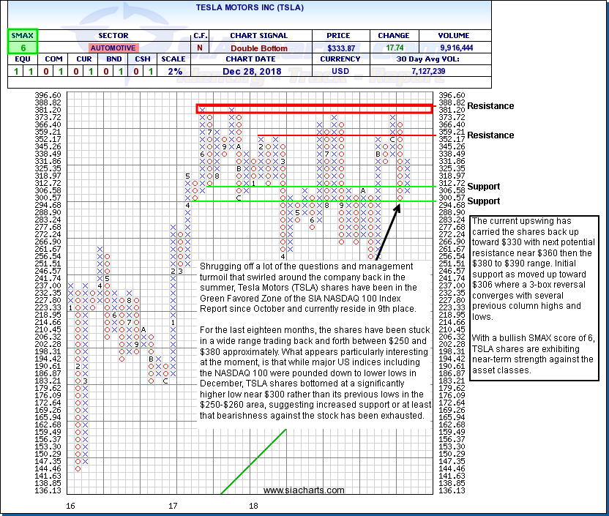Click the thick red resistance zone rectangle

click(313, 108)
